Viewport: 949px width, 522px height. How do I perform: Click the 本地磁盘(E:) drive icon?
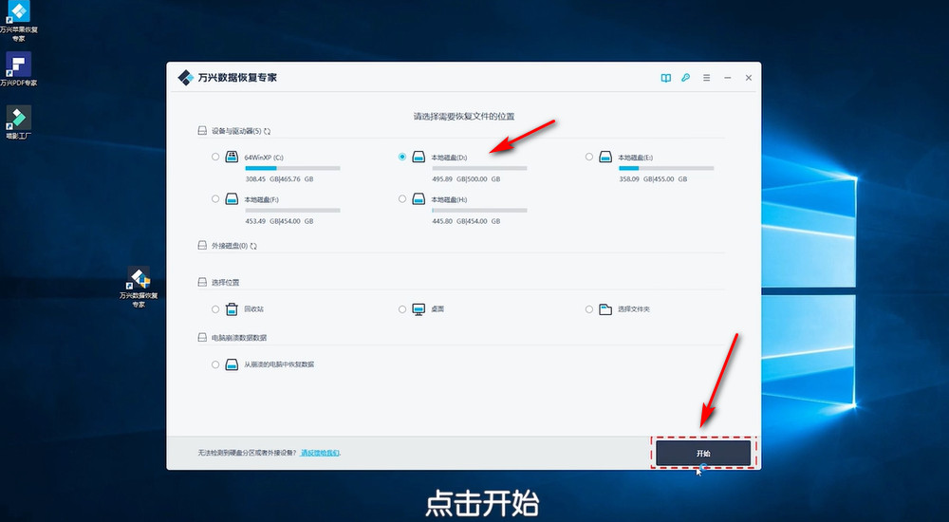(605, 157)
